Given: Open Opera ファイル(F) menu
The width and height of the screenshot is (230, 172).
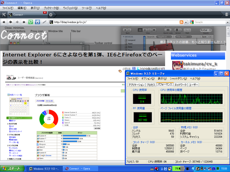Looking at the screenshot, I should pos(8,8).
